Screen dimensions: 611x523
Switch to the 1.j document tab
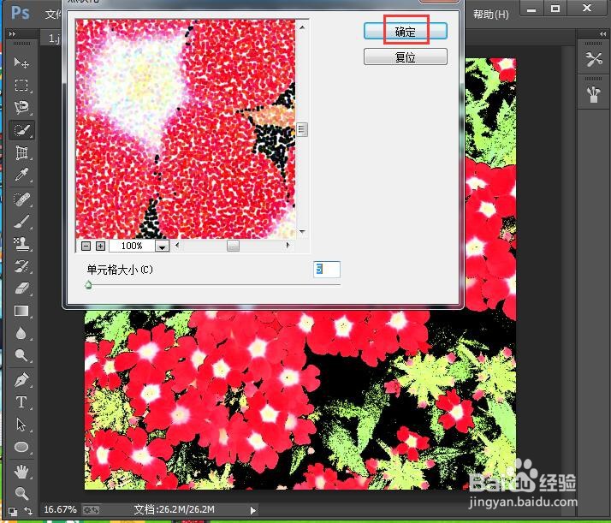pyautogui.click(x=53, y=39)
